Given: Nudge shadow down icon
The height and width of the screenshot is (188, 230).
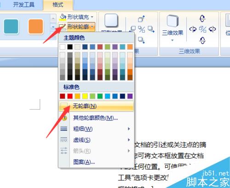Looking at the screenshot, I should tap(141, 40).
